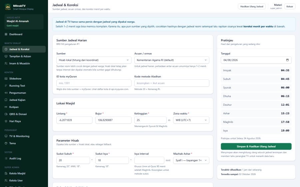This screenshot has width=300, height=187.
Task: Click the monitor icon beside Tampilan & Adzan
Action: (x=6, y=56)
